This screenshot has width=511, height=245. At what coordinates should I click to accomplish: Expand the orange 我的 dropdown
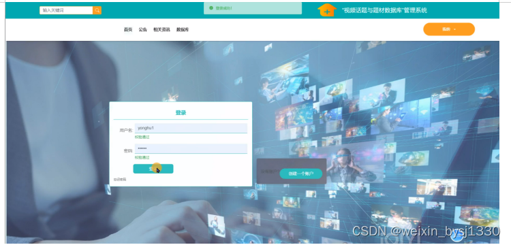pyautogui.click(x=449, y=29)
